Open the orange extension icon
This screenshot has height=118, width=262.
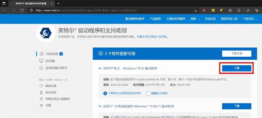pyautogui.click(x=221, y=10)
